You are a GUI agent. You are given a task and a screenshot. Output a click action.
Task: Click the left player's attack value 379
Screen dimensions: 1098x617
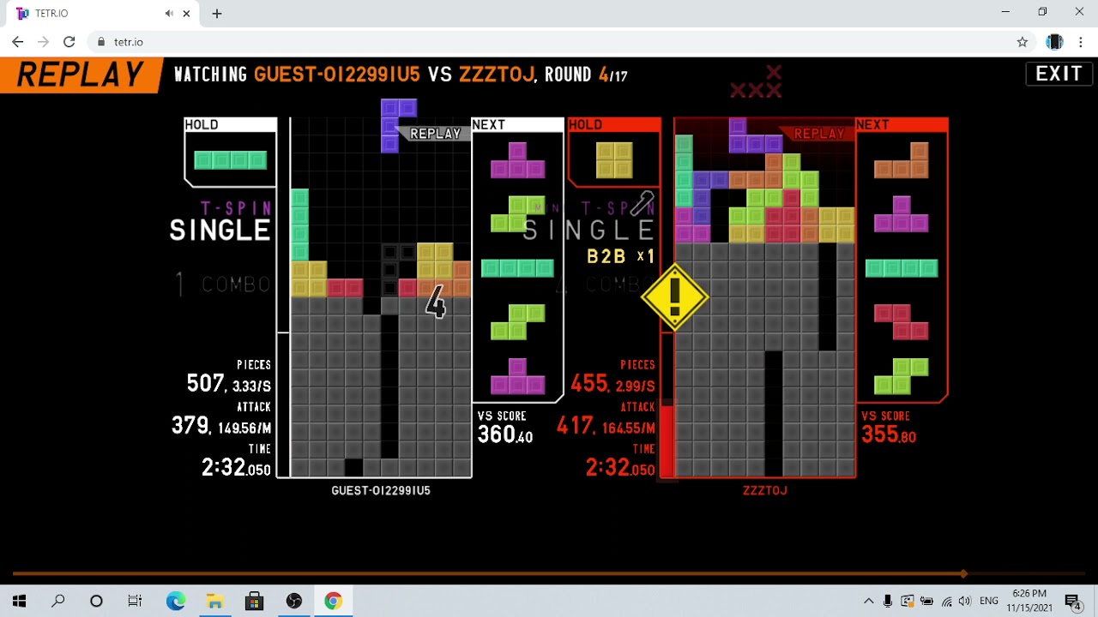(x=190, y=425)
